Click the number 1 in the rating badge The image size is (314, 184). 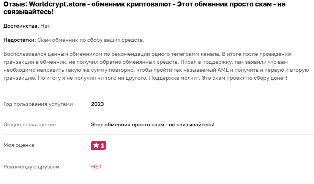pyautogui.click(x=103, y=145)
